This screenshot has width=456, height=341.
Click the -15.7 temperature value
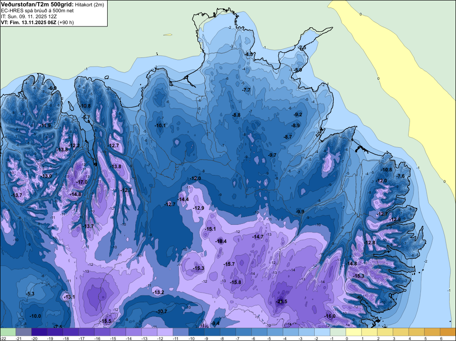pos(229,264)
